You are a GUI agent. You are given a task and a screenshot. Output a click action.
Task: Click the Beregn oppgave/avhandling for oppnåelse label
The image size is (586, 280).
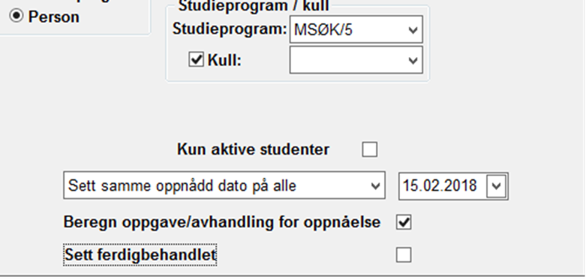coord(222,222)
